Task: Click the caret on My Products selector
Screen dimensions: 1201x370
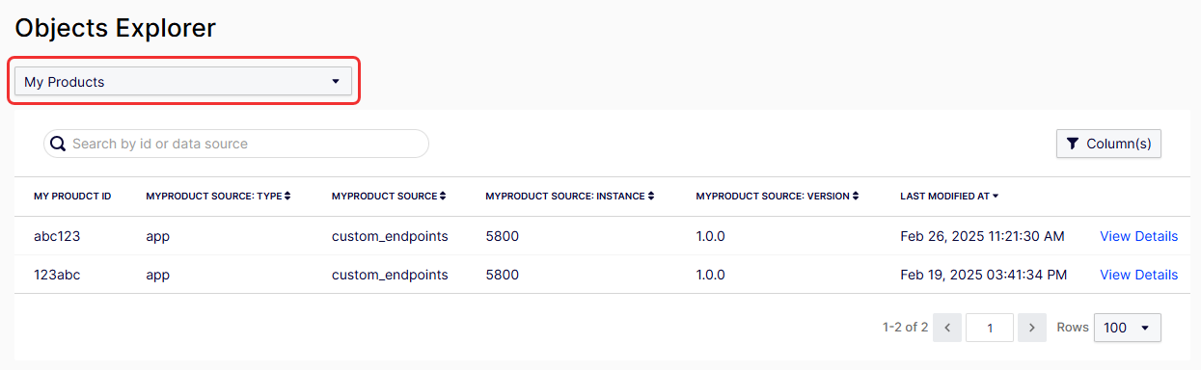Action: tap(336, 82)
